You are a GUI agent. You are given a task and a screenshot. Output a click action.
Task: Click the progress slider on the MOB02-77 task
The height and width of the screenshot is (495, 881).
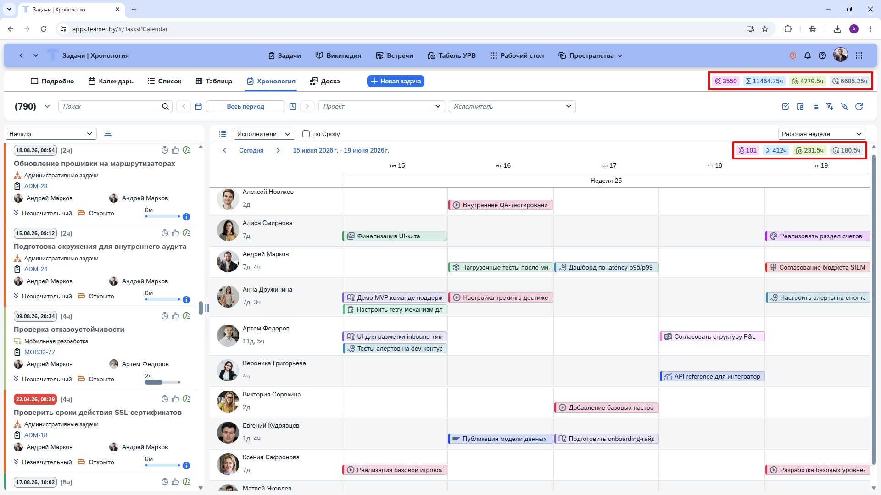pyautogui.click(x=162, y=382)
